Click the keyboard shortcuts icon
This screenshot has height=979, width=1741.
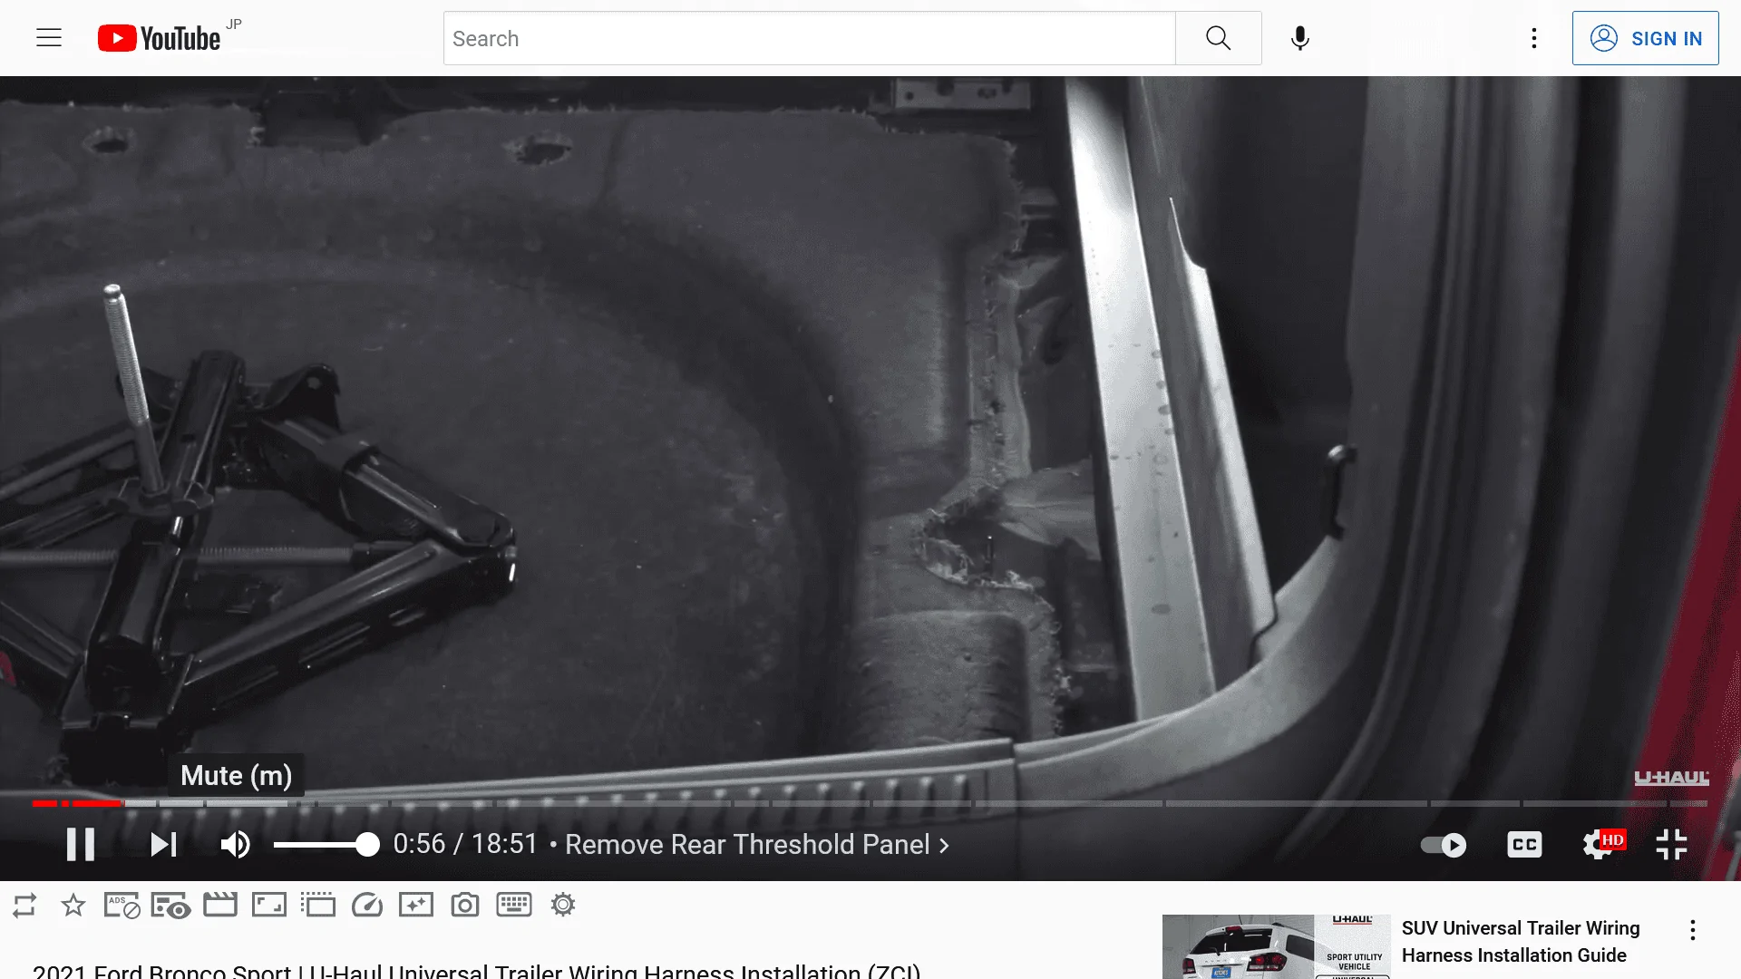click(514, 905)
